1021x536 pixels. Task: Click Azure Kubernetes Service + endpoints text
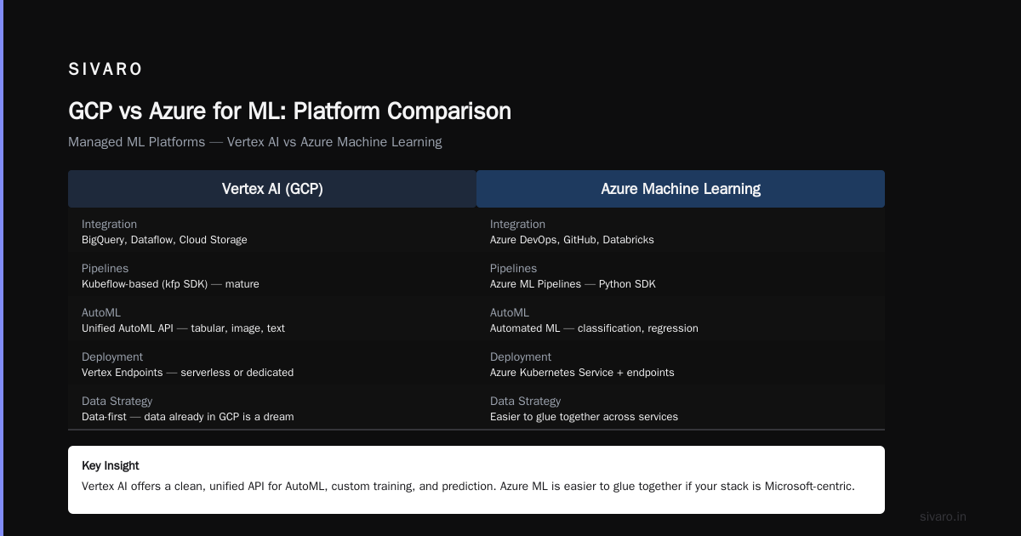[582, 373]
